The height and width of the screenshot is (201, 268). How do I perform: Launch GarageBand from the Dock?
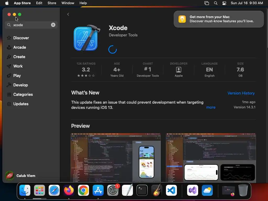coord(157,190)
